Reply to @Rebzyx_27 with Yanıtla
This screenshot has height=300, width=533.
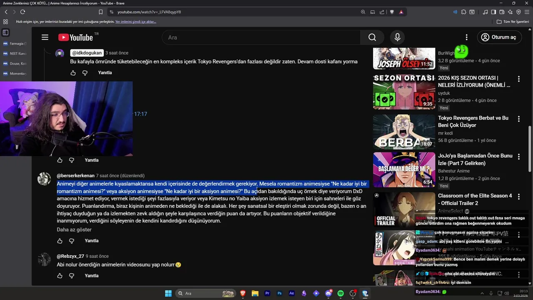point(92,276)
